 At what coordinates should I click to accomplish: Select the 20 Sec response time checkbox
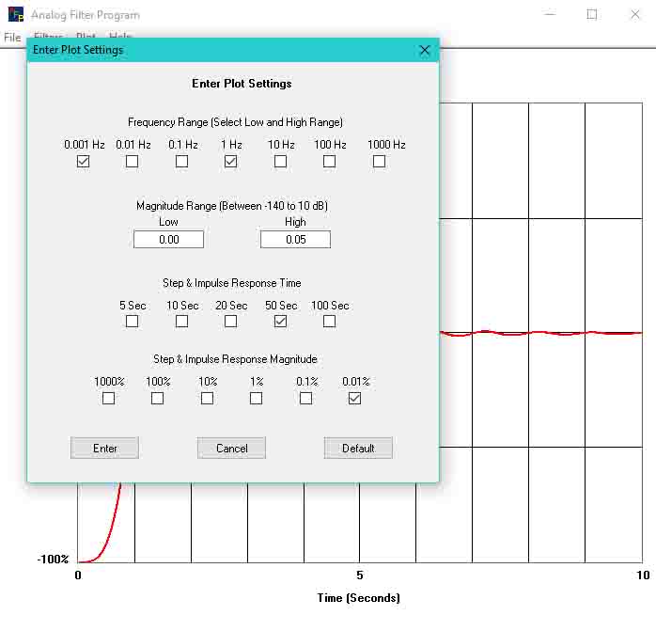230,322
